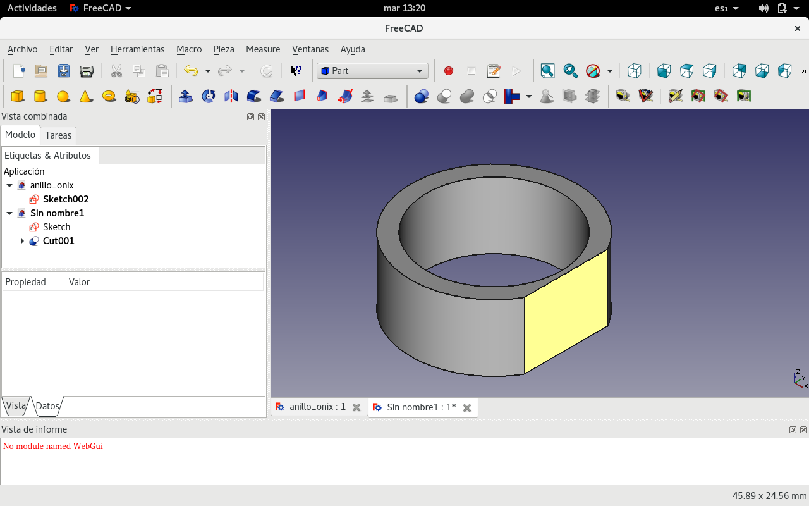Fit all content in the view
The image size is (809, 506).
click(548, 71)
